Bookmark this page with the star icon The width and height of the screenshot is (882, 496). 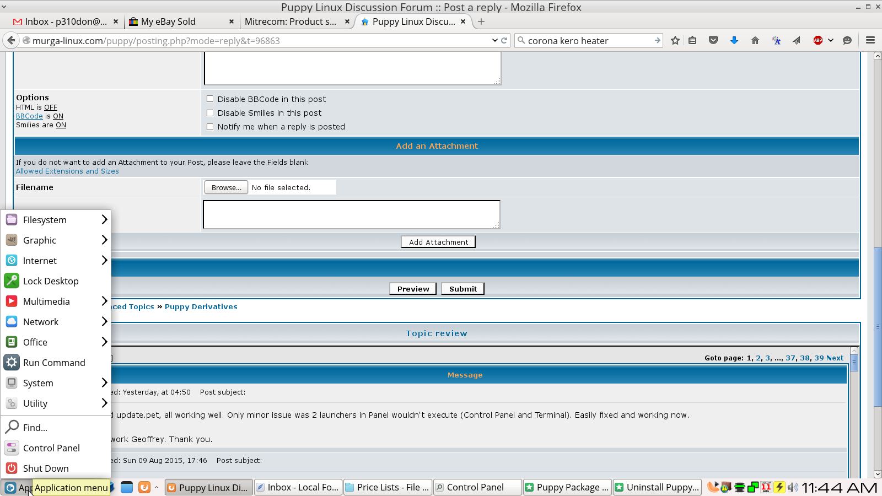675,40
